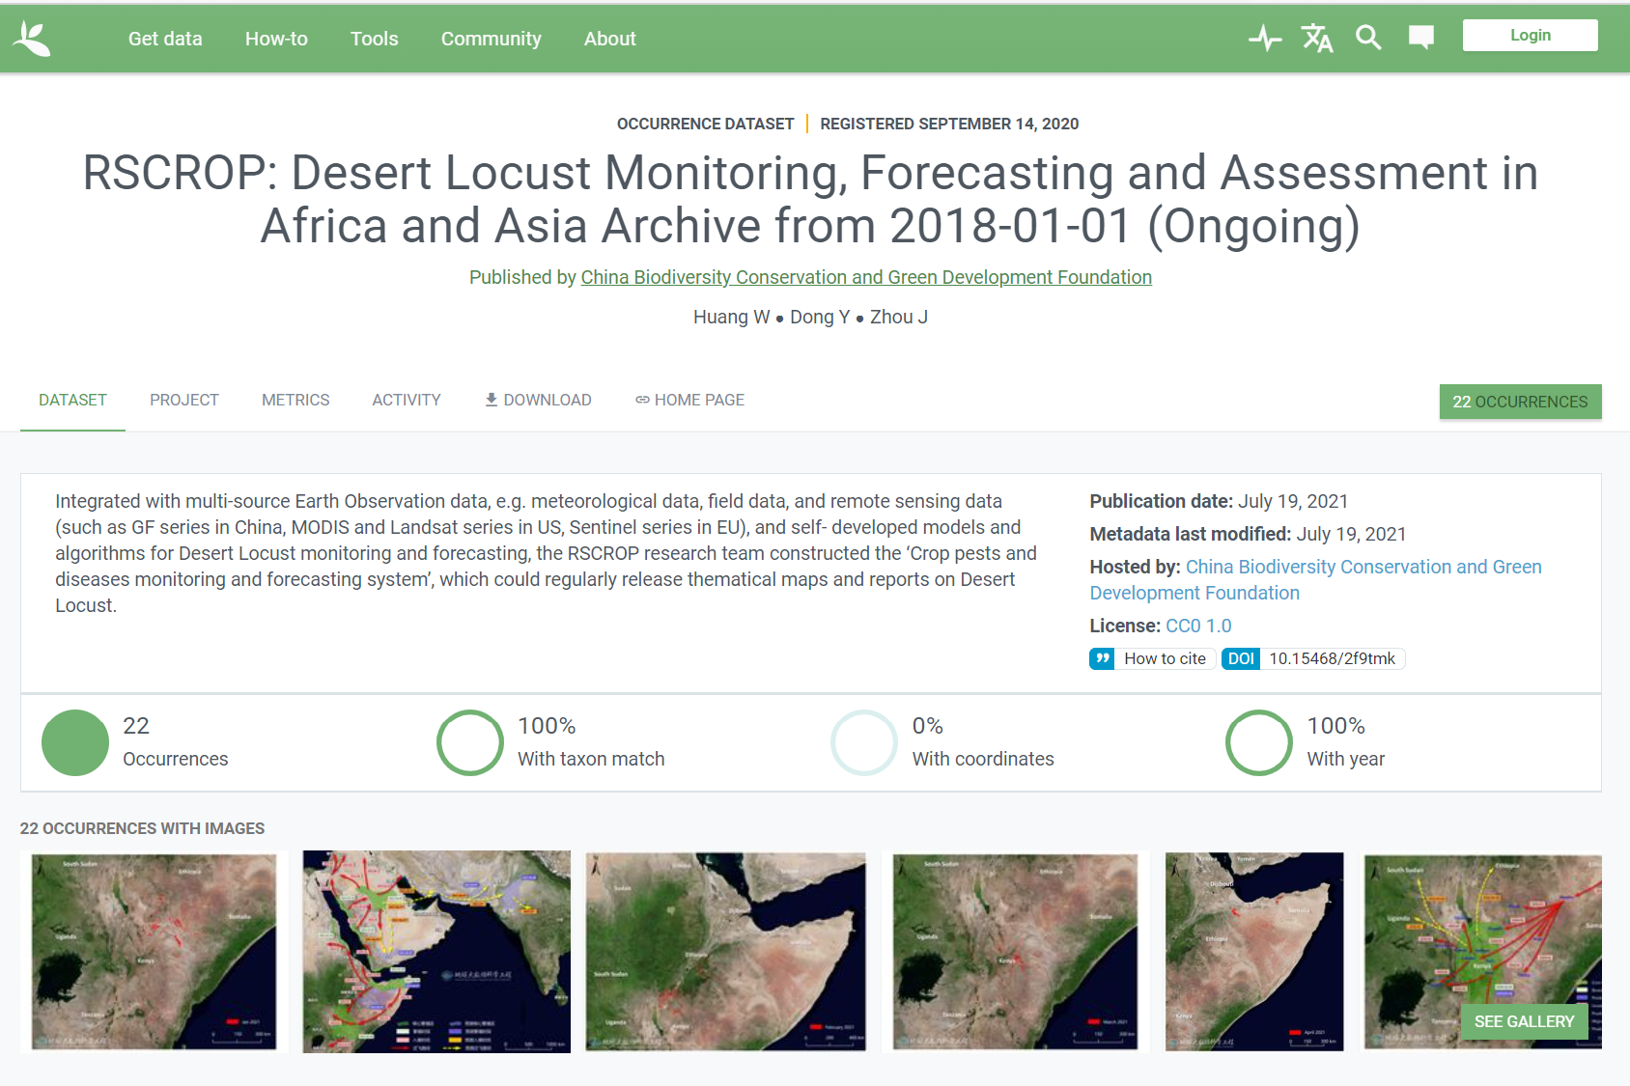Viewport: 1630px width, 1086px height.
Task: Open the language translation icon
Action: pos(1317,39)
